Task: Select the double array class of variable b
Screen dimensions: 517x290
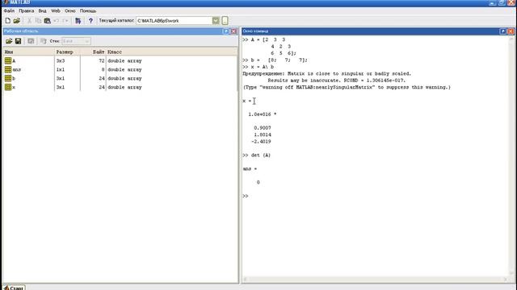Action: [124, 78]
